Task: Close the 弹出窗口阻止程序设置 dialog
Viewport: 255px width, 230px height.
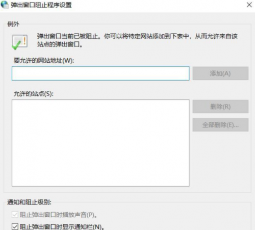Action: coord(249,5)
